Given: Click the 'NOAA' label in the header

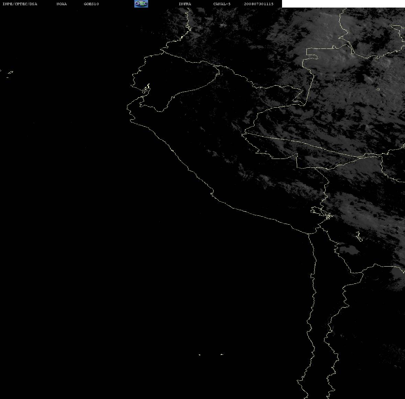Looking at the screenshot, I should tap(61, 4).
